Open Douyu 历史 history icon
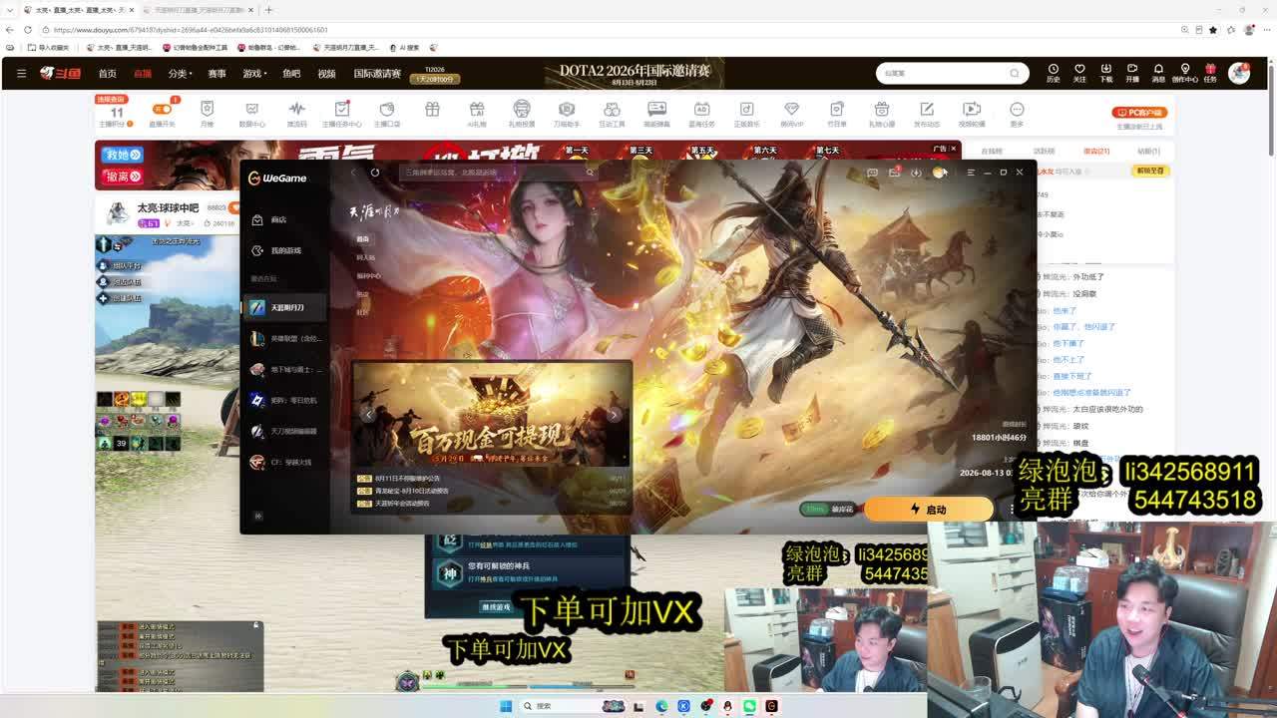Screen dimensions: 1277x718 (1054, 73)
